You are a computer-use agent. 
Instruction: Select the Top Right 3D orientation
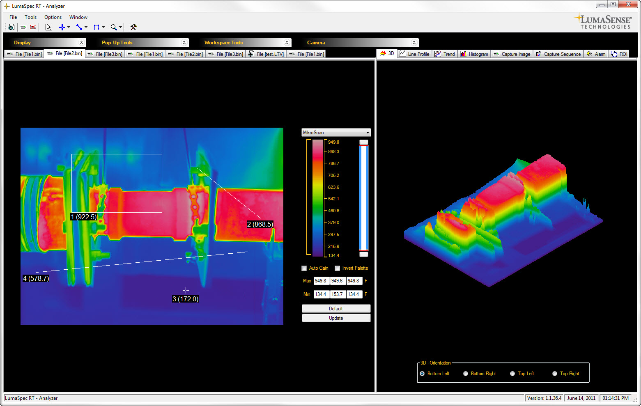(x=555, y=374)
